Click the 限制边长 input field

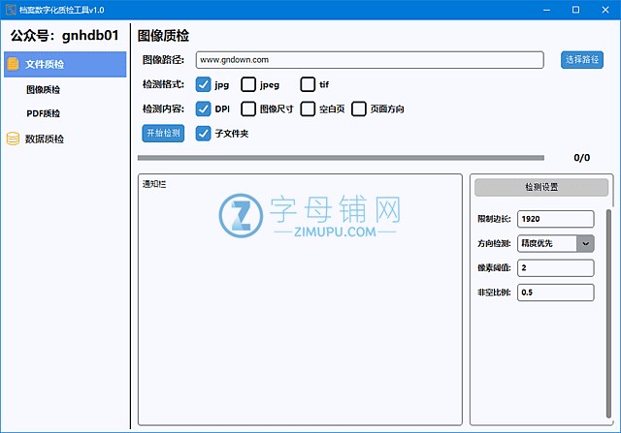point(555,219)
